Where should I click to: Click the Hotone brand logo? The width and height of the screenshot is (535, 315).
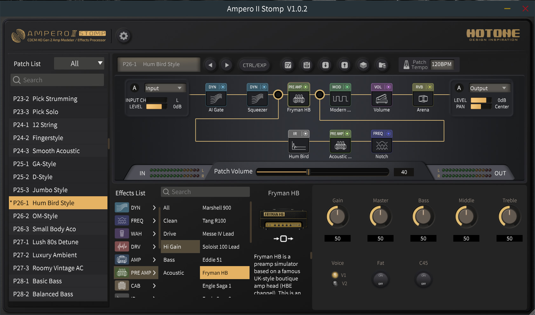(x=493, y=35)
